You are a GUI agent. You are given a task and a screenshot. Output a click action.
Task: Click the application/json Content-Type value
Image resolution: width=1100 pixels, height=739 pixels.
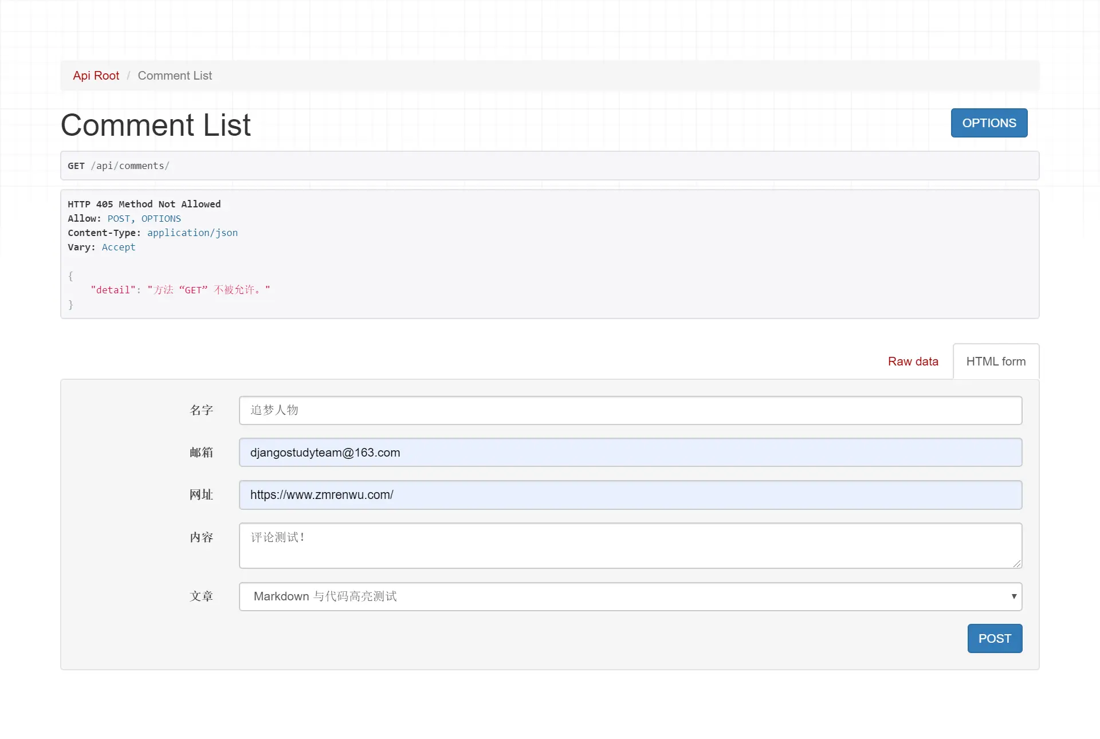pos(192,233)
